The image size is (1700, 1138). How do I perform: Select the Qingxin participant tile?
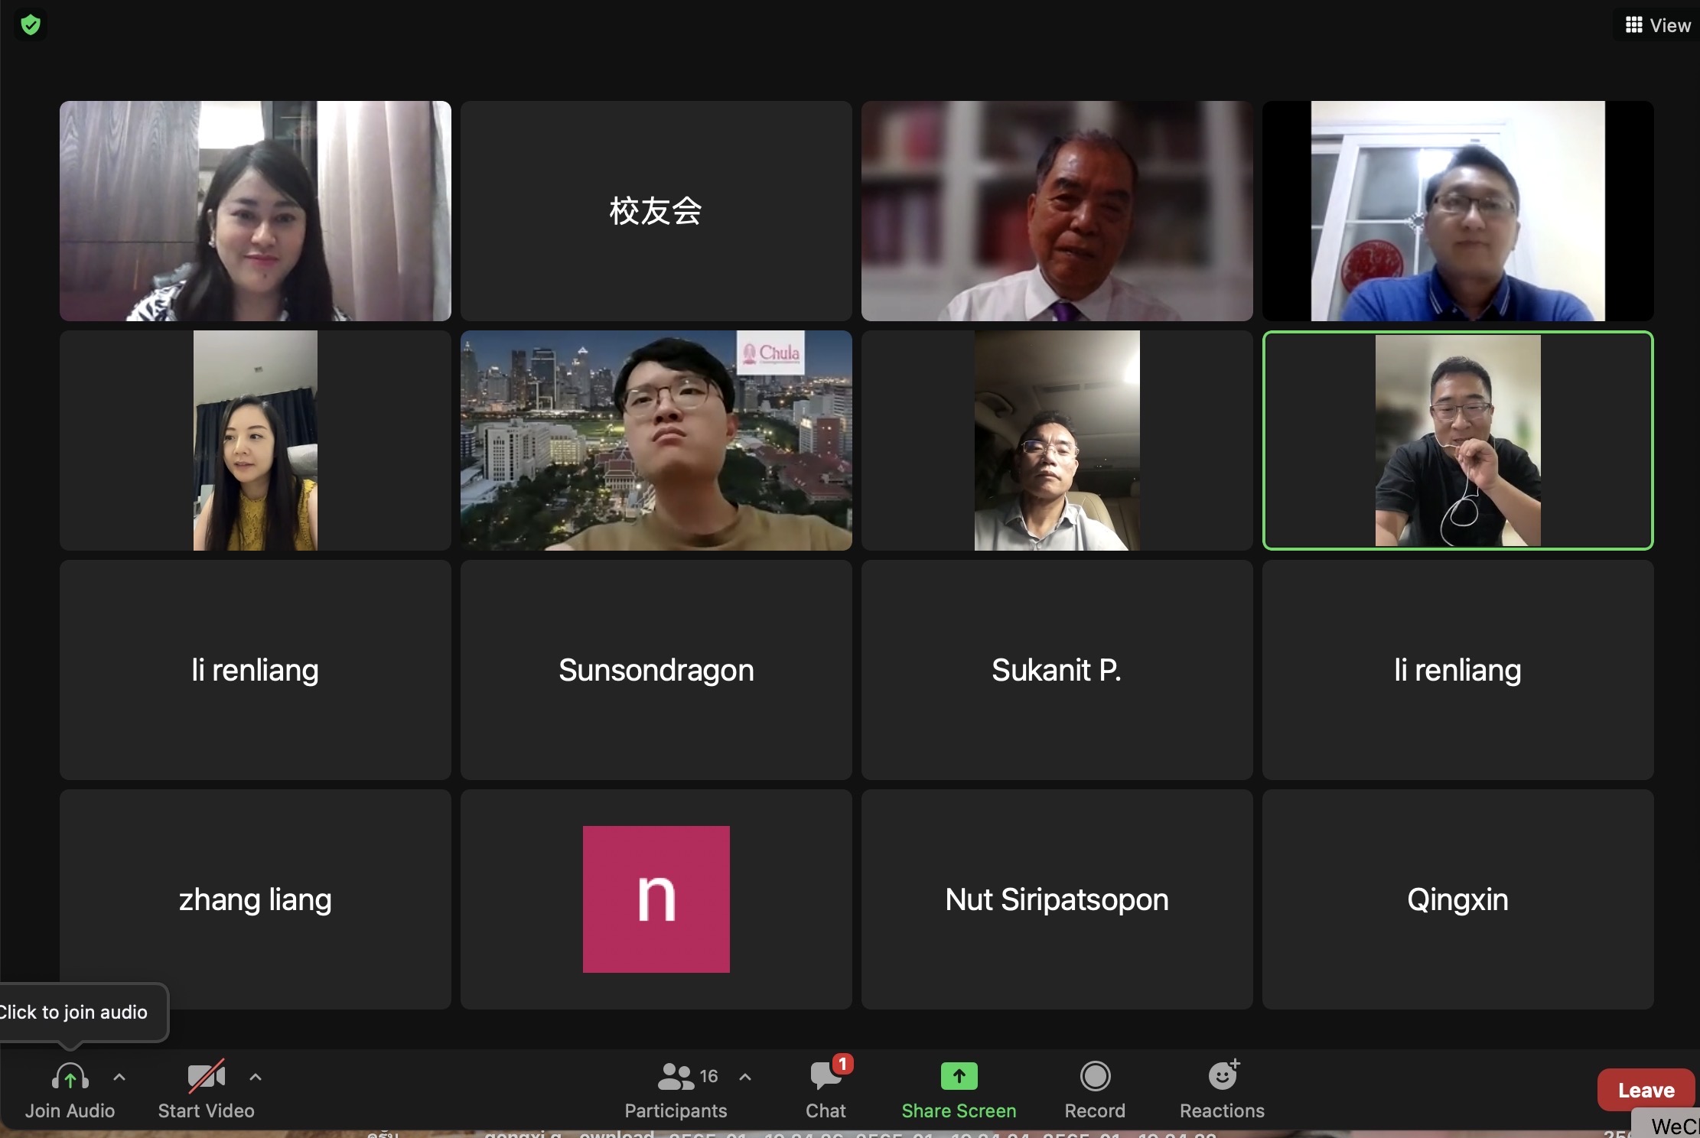coord(1457,899)
